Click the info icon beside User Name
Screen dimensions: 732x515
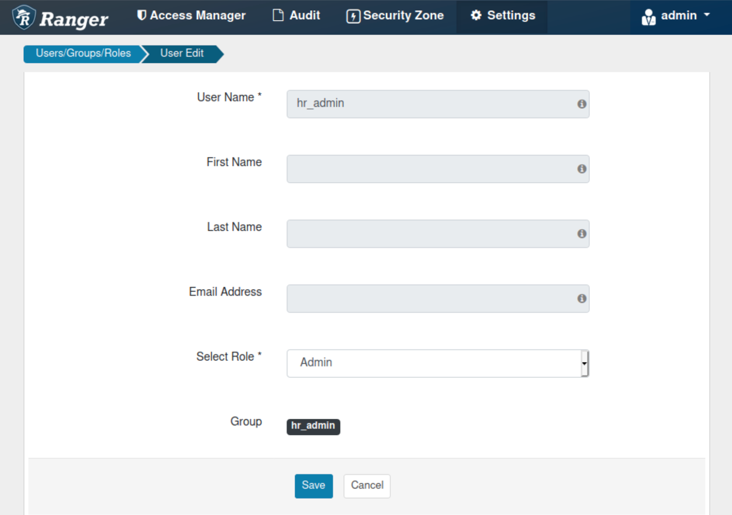tap(582, 105)
